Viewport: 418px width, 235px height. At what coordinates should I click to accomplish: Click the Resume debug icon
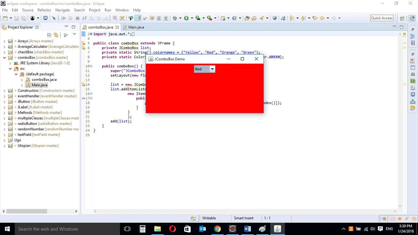(63, 18)
